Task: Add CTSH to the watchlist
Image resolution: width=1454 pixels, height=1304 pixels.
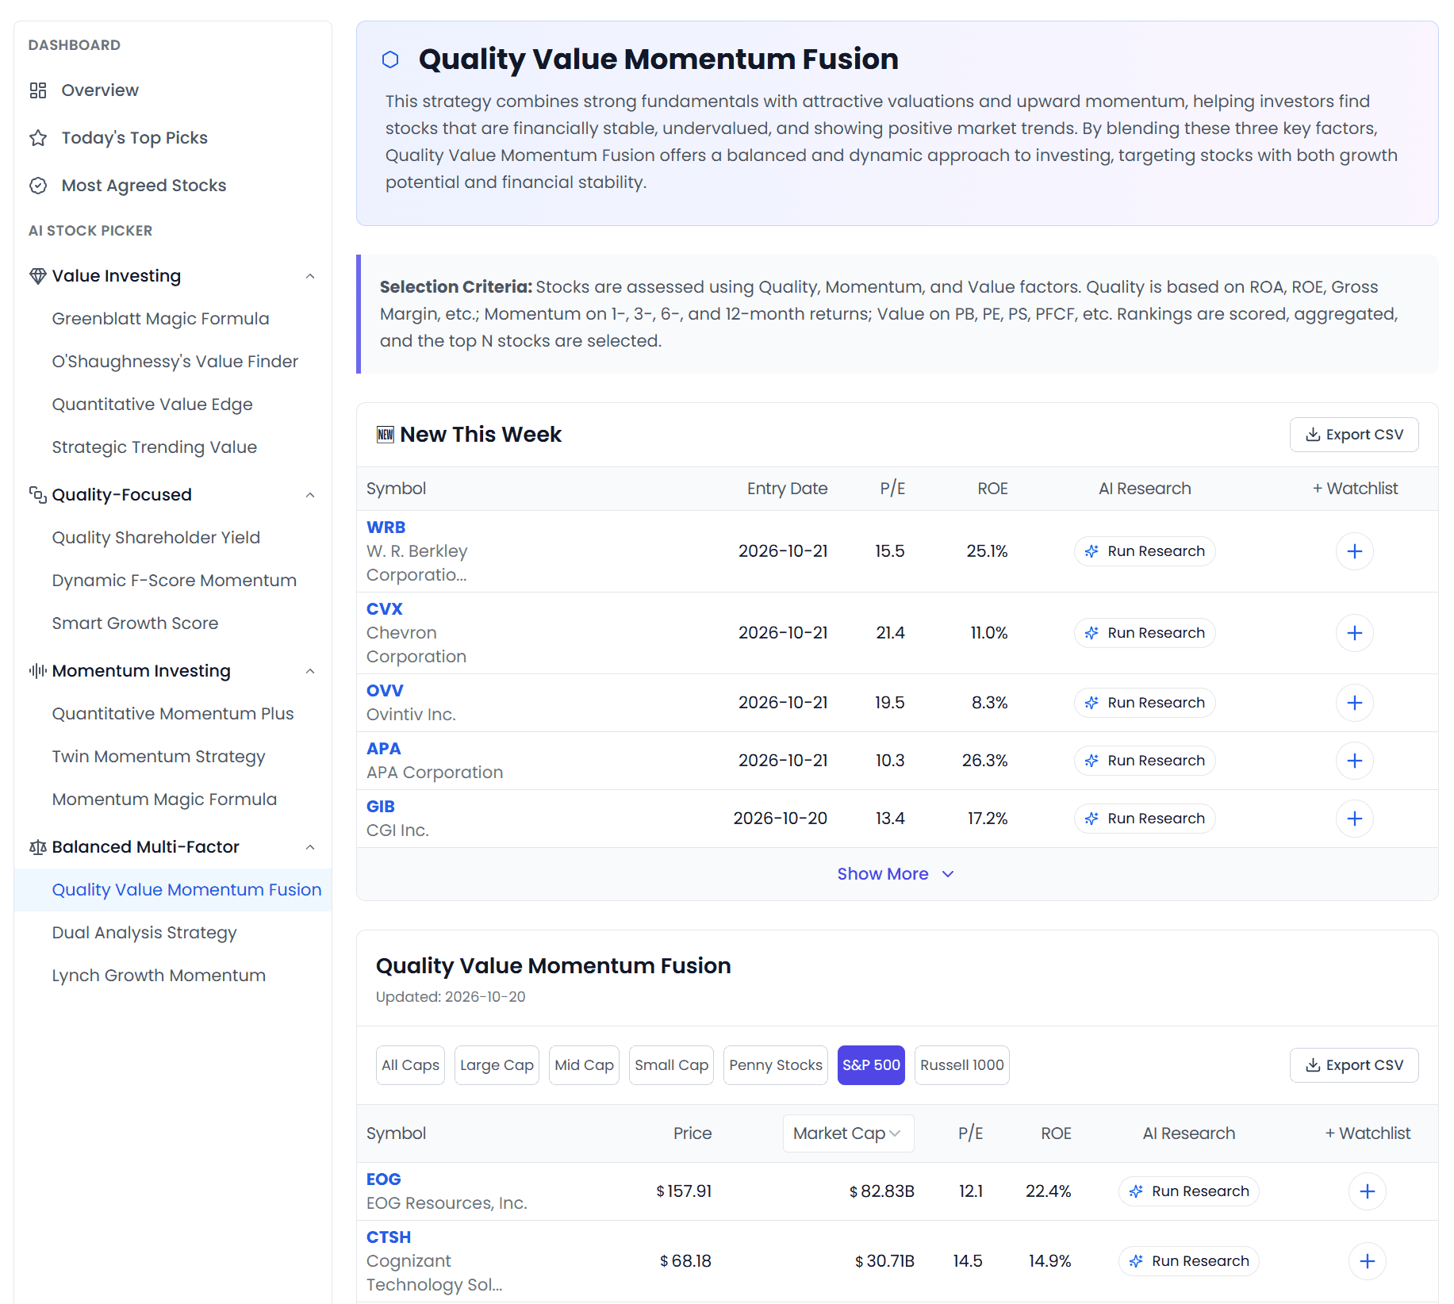Action: (1367, 1261)
